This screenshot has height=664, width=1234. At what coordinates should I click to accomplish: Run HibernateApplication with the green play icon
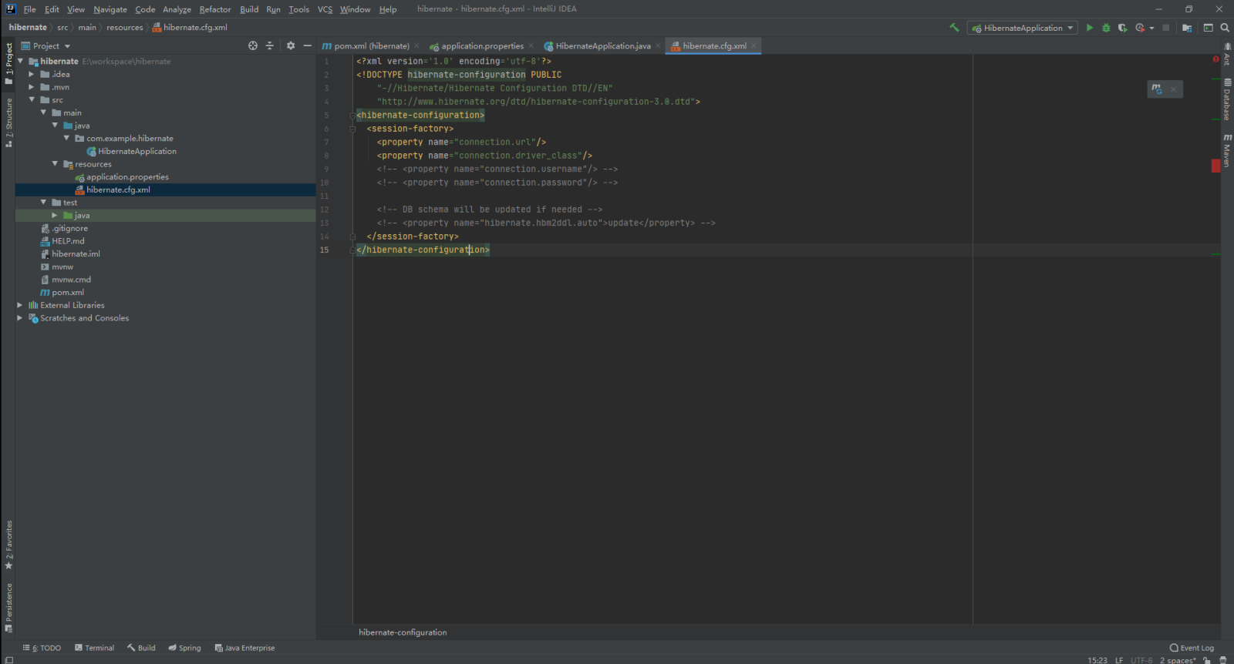tap(1089, 28)
